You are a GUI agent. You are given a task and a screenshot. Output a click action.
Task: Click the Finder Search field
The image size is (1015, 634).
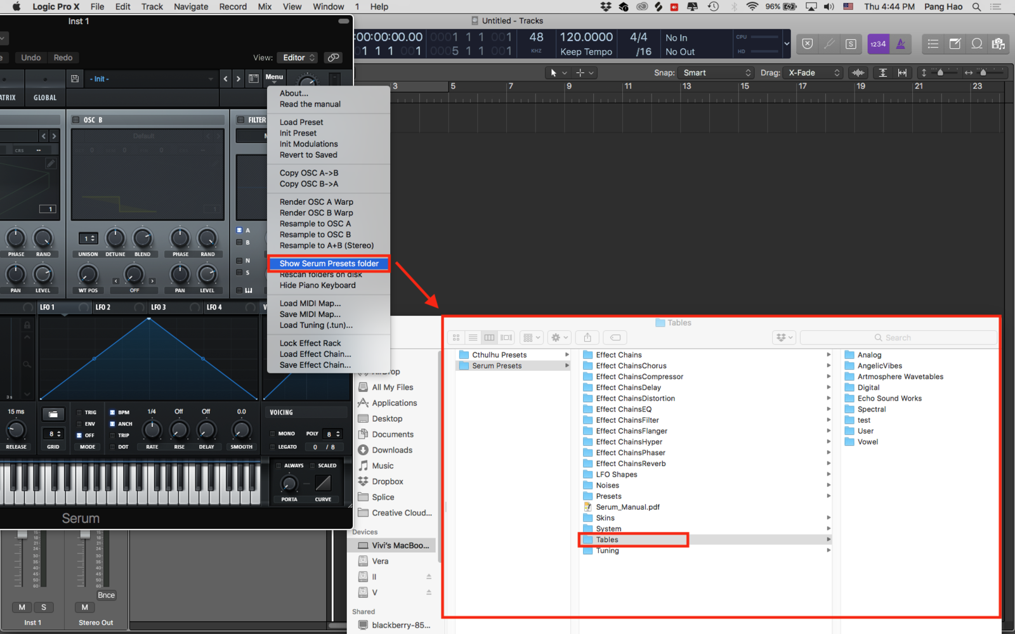tap(898, 338)
